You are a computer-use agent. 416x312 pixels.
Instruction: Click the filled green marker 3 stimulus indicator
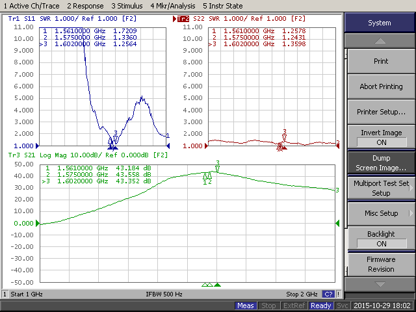point(218,285)
